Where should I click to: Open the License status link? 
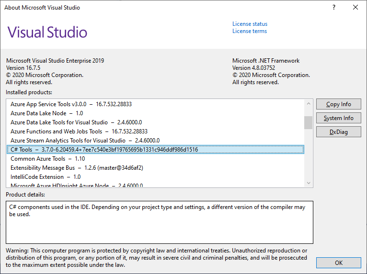[250, 24]
